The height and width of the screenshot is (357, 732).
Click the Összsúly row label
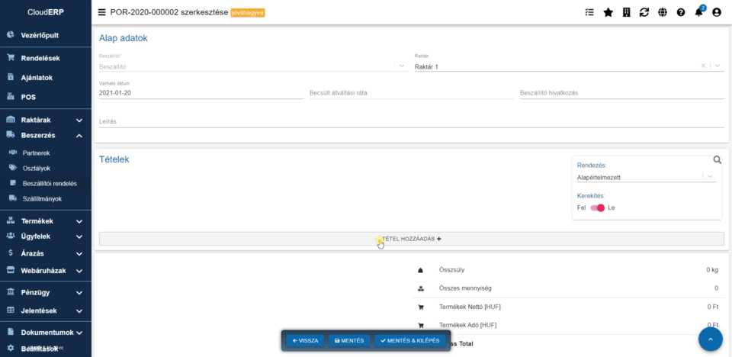451,269
